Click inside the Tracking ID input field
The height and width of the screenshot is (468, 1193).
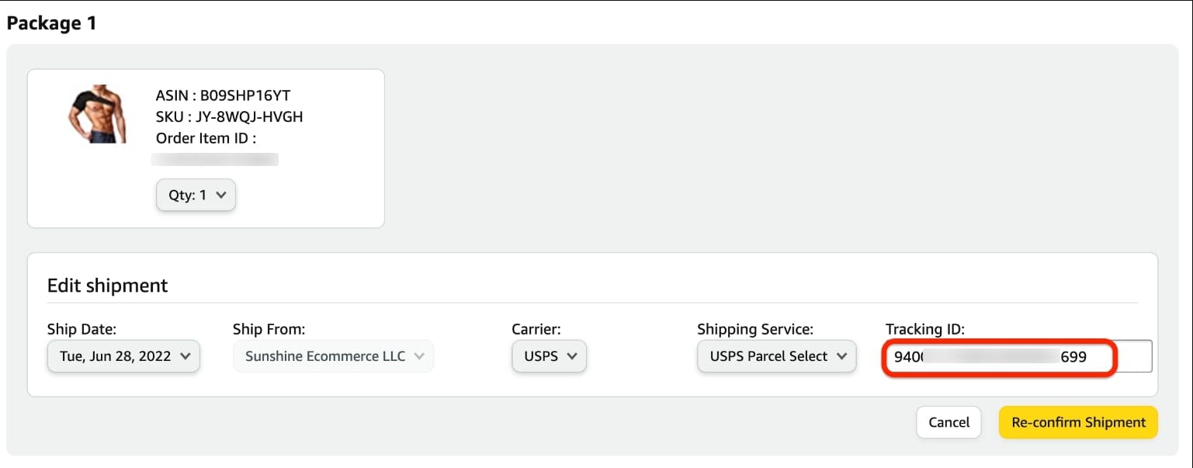(x=1018, y=357)
